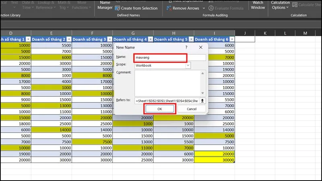Image resolution: width=322 pixels, height=181 pixels.
Task: Click the Name field containing mauvang
Action: tap(161, 58)
